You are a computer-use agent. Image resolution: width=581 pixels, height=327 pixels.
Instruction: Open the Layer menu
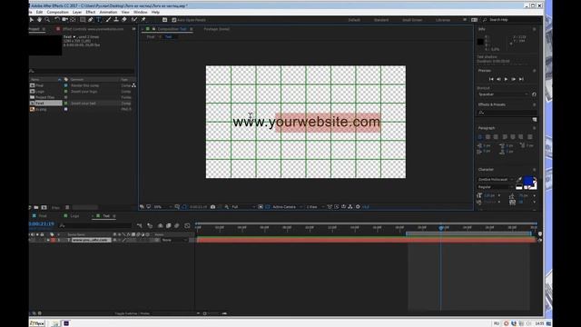[x=77, y=12]
